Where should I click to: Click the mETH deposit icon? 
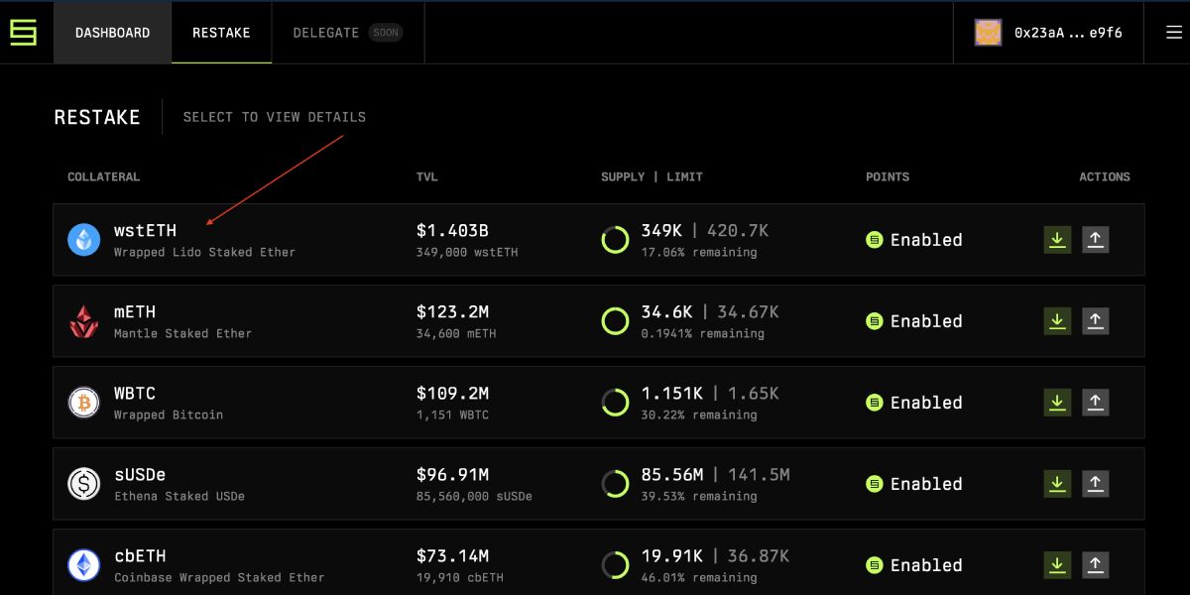tap(1057, 320)
